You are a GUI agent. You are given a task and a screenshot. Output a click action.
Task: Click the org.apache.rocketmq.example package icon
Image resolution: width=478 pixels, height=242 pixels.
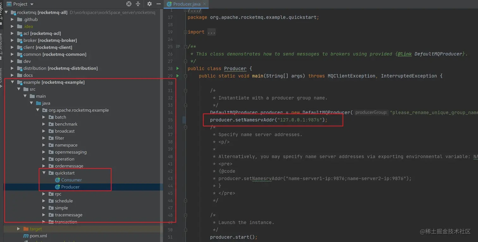point(45,110)
